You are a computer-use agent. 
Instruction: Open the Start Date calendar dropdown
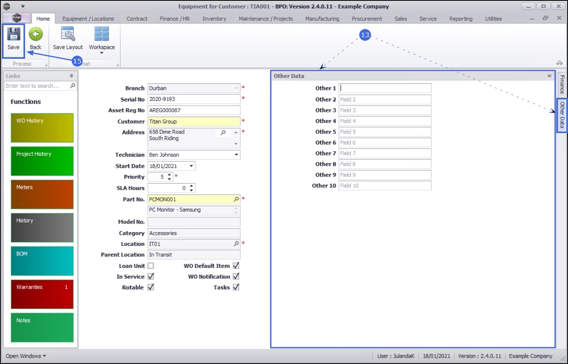191,166
